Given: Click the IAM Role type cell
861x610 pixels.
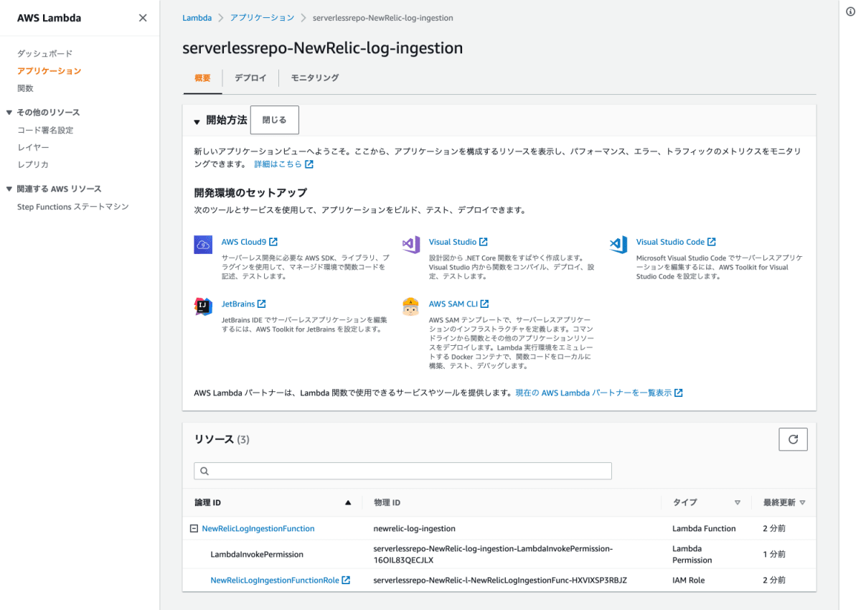Looking at the screenshot, I should (x=689, y=580).
